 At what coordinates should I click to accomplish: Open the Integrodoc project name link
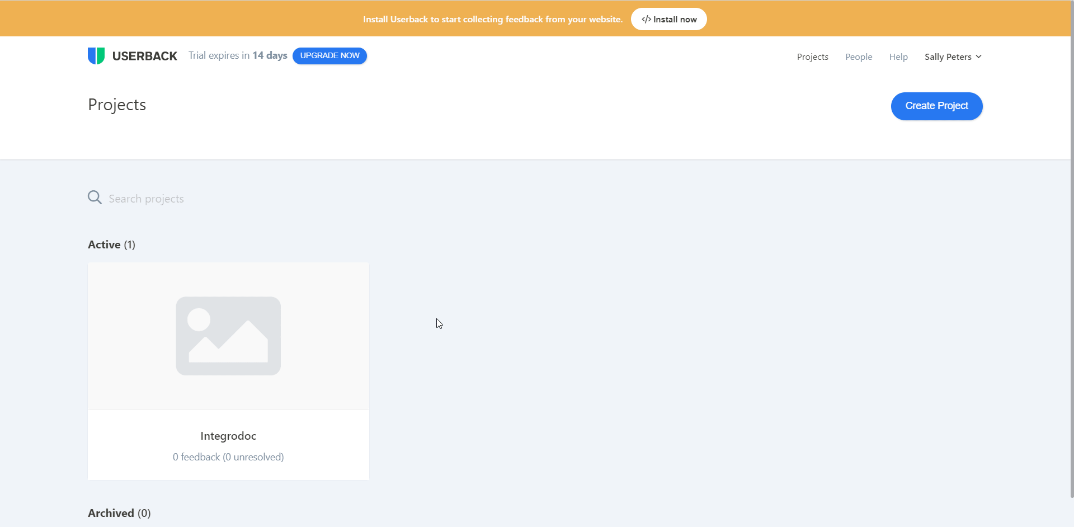tap(228, 436)
